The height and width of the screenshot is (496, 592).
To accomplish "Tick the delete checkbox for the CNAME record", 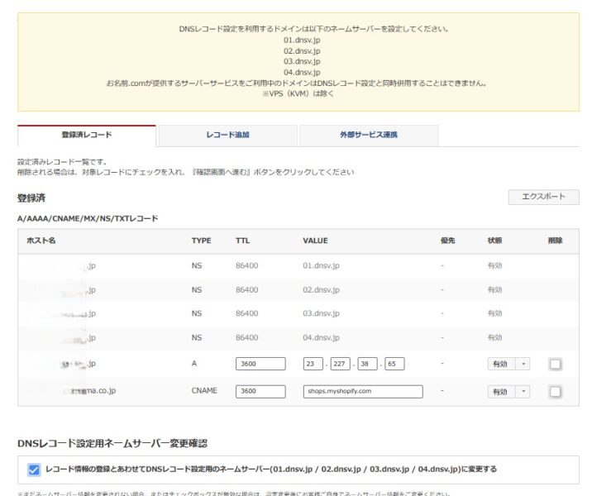I will tap(556, 392).
